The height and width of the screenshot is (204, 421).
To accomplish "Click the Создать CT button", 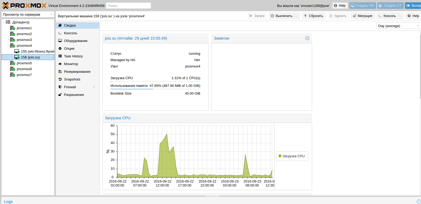I will (390, 6).
